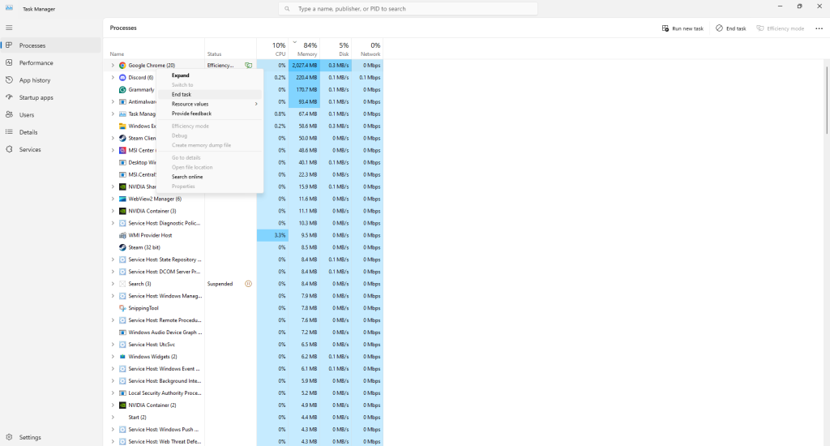Image resolution: width=830 pixels, height=446 pixels.
Task: Open the Users page
Action: click(x=27, y=115)
